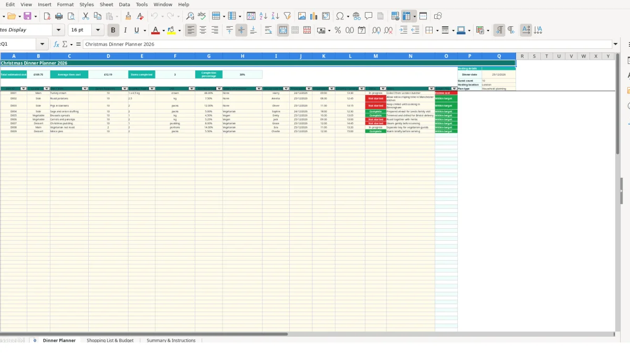This screenshot has width=630, height=354.
Task: Open the font color dropdown arrow
Action: (x=163, y=30)
